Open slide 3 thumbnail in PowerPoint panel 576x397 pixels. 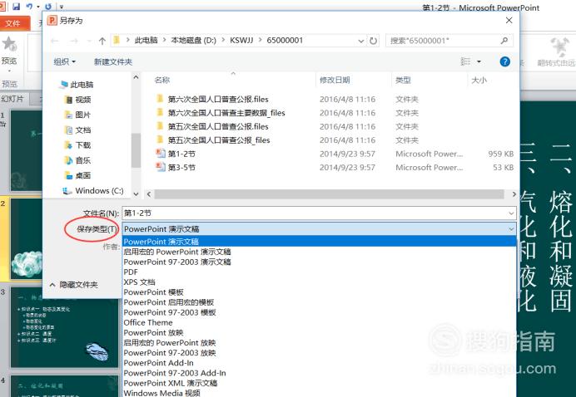(x=63, y=327)
